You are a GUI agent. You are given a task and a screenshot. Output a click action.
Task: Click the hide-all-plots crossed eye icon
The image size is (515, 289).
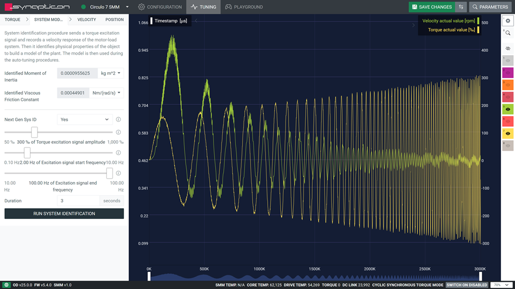pos(508,48)
